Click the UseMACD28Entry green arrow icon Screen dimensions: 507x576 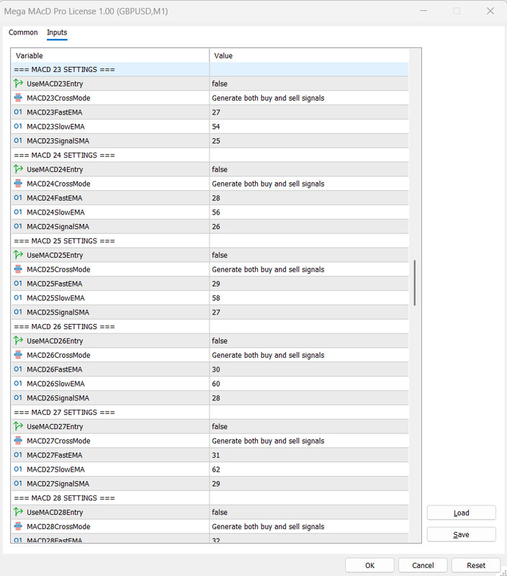click(x=18, y=512)
